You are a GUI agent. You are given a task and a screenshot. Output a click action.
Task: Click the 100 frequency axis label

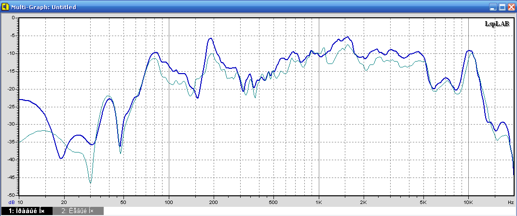coord(169,202)
